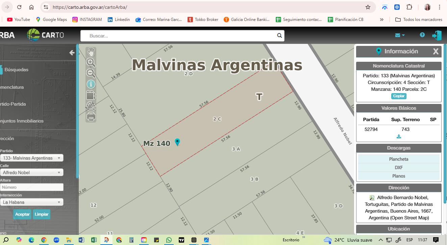
Task: Click the download icon under Partida 52794
Action: coord(399,136)
